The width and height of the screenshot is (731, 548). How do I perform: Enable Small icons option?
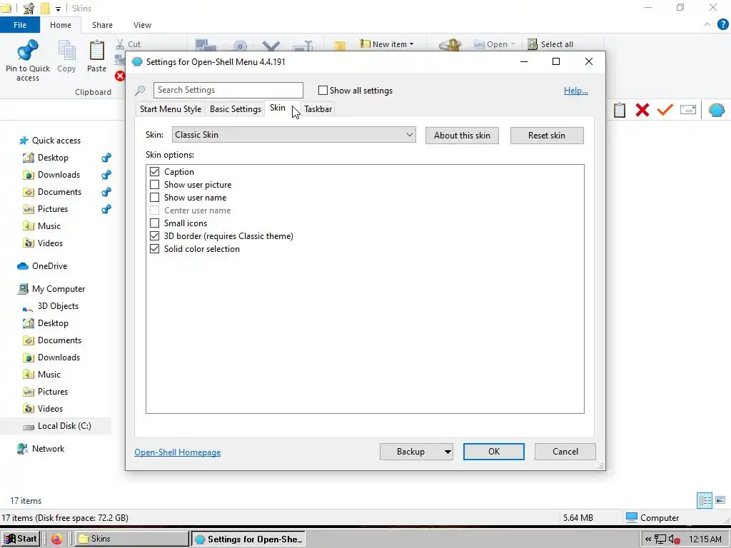coord(154,223)
